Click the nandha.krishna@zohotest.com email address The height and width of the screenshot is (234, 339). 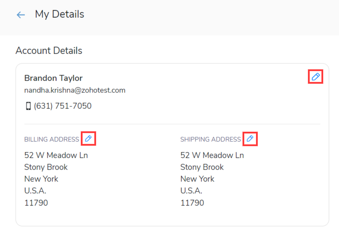pos(75,90)
